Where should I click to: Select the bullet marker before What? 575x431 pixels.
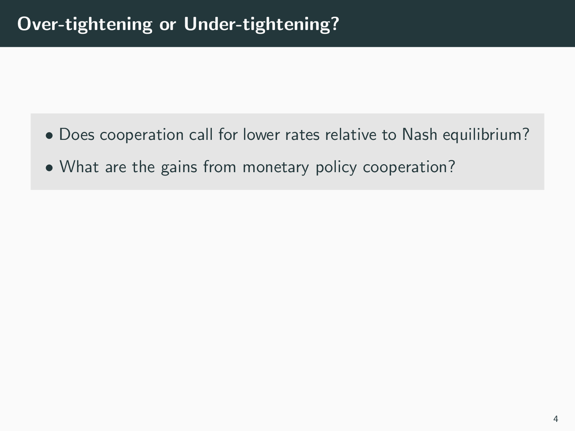49,168
